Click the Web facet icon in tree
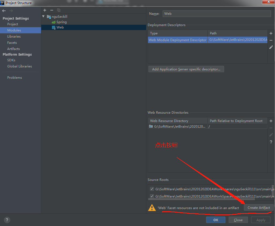275x226 pixels. pyautogui.click(x=54, y=28)
